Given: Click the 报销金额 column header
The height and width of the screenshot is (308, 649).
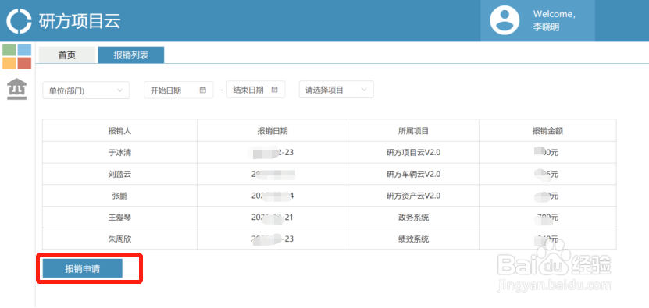Looking at the screenshot, I should tap(547, 131).
